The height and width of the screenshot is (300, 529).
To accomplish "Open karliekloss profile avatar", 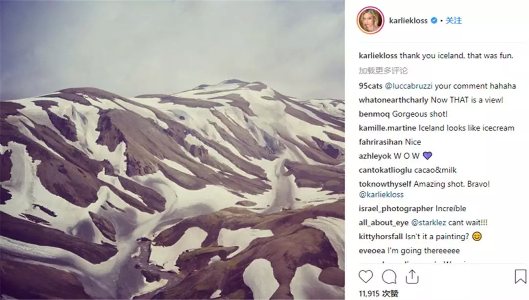I will [370, 20].
